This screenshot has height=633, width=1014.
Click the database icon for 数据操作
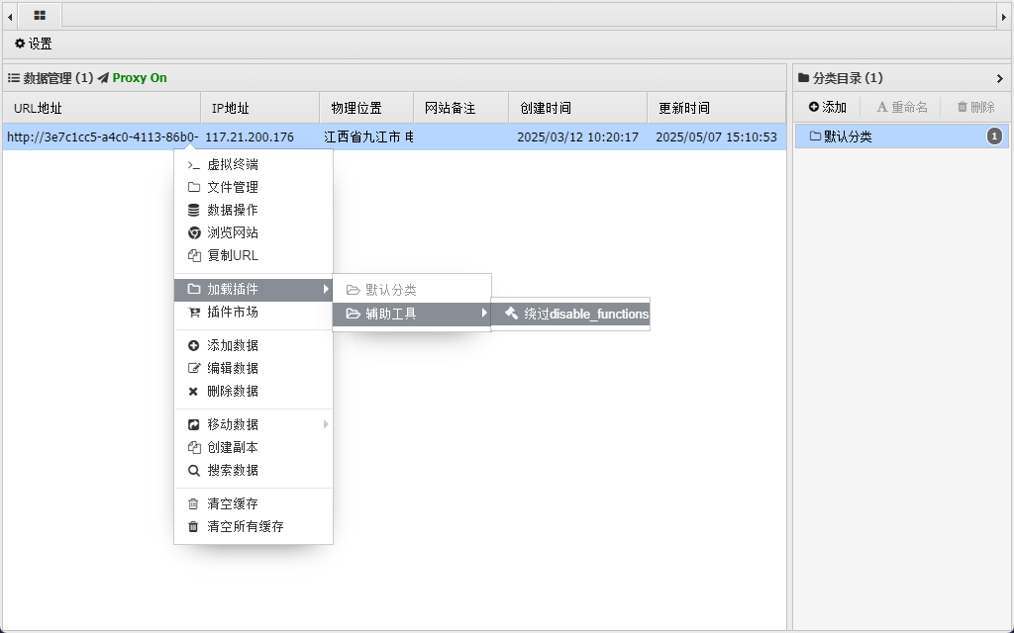[x=194, y=211]
